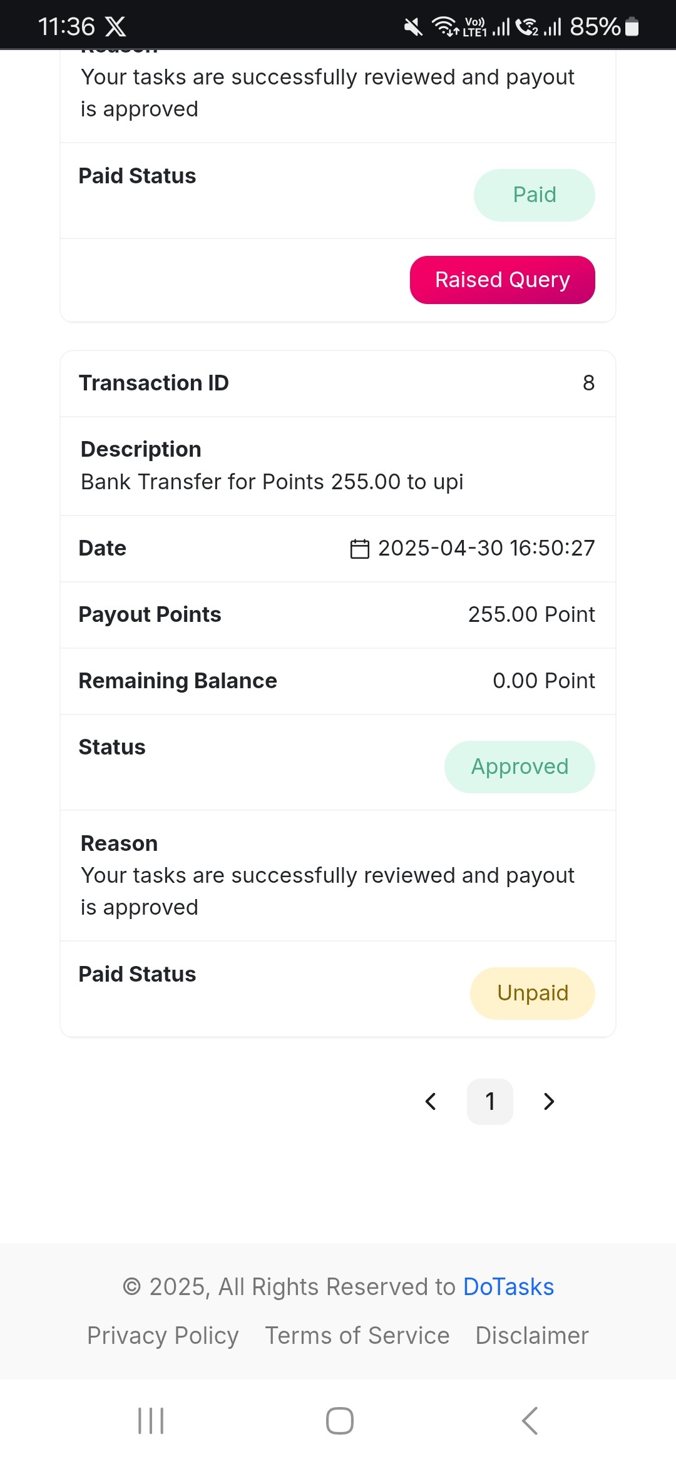The height and width of the screenshot is (1464, 676).
Task: Open Terms of Service link
Action: tap(357, 1335)
